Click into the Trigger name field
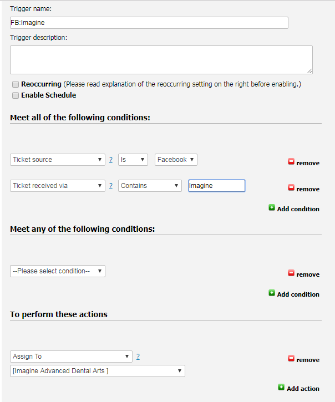This screenshot has height=402, width=335. pos(149,23)
